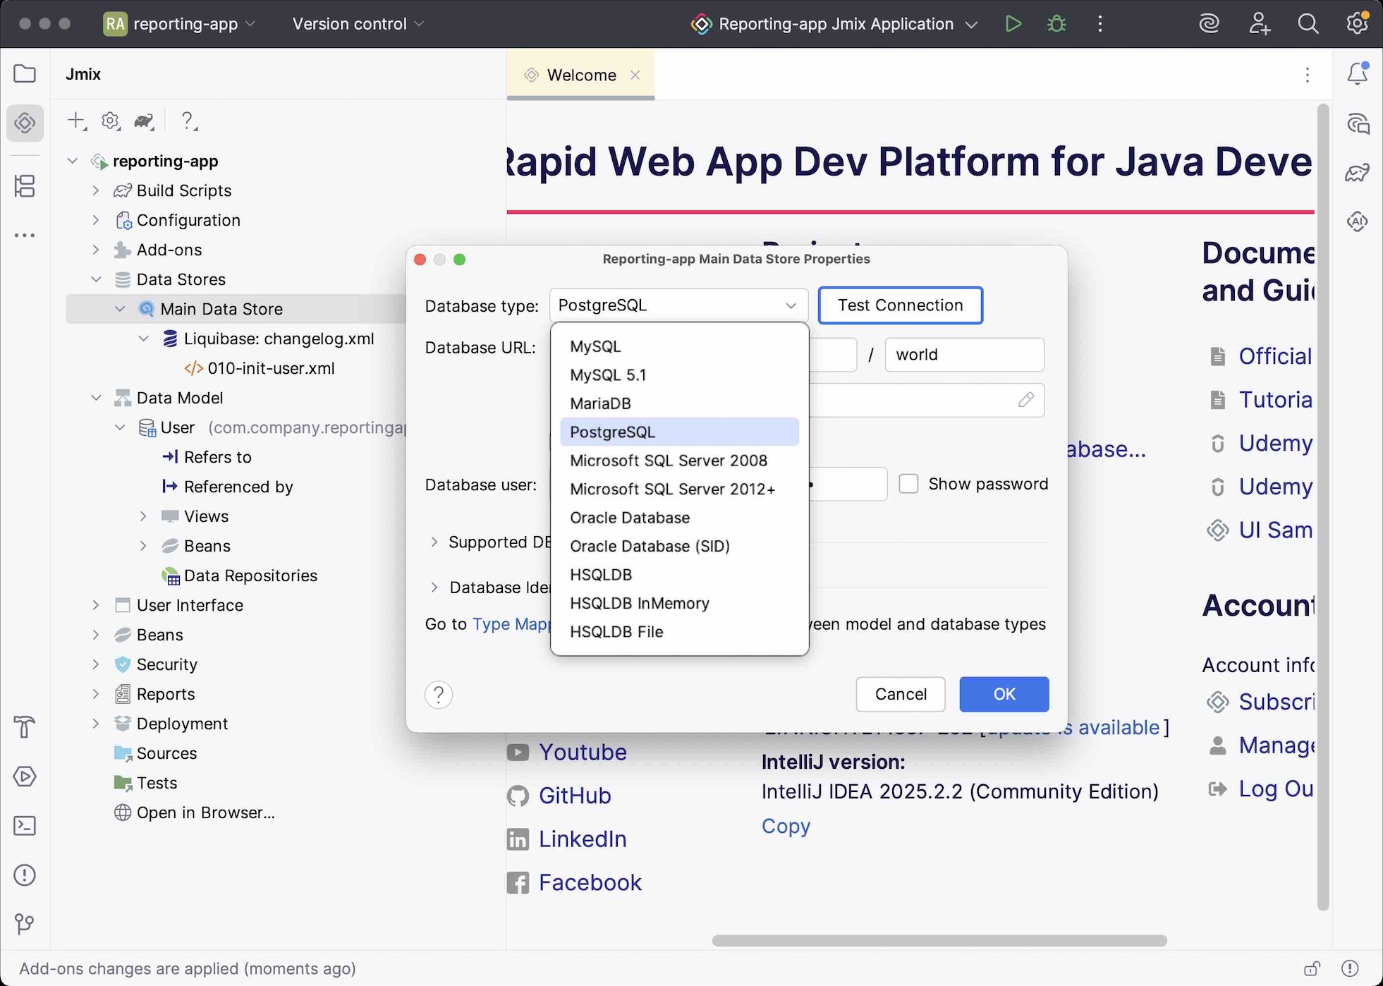Open the Structure tool window icon
The height and width of the screenshot is (986, 1383).
click(25, 186)
